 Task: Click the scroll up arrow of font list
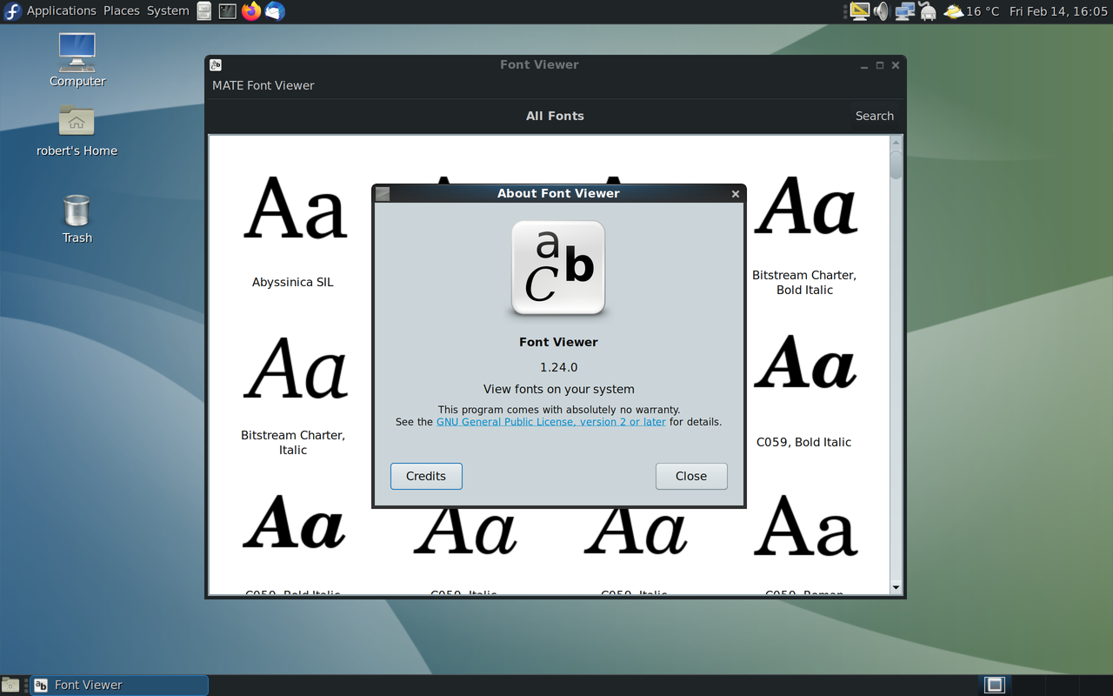[x=896, y=142]
